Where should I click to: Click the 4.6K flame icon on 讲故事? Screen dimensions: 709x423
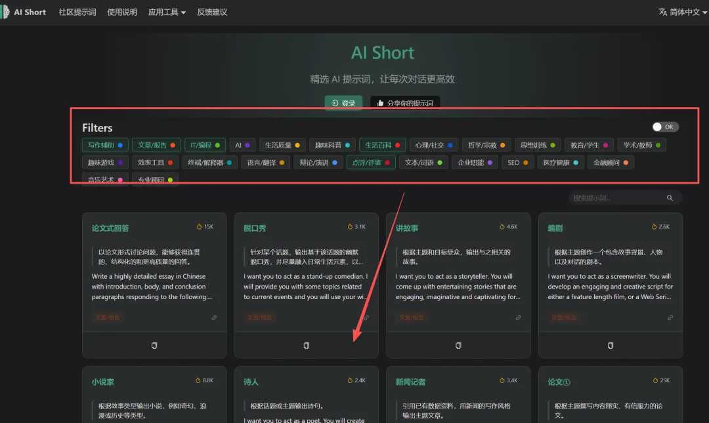click(502, 226)
